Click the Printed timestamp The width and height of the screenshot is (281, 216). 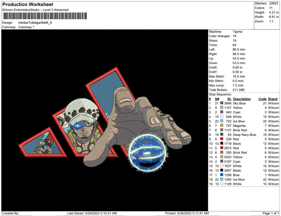tap(187, 213)
